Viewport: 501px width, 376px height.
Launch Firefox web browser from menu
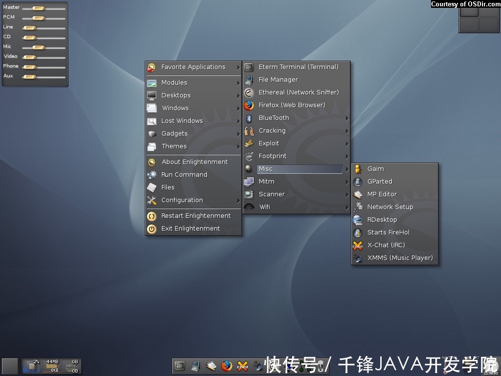tap(296, 105)
